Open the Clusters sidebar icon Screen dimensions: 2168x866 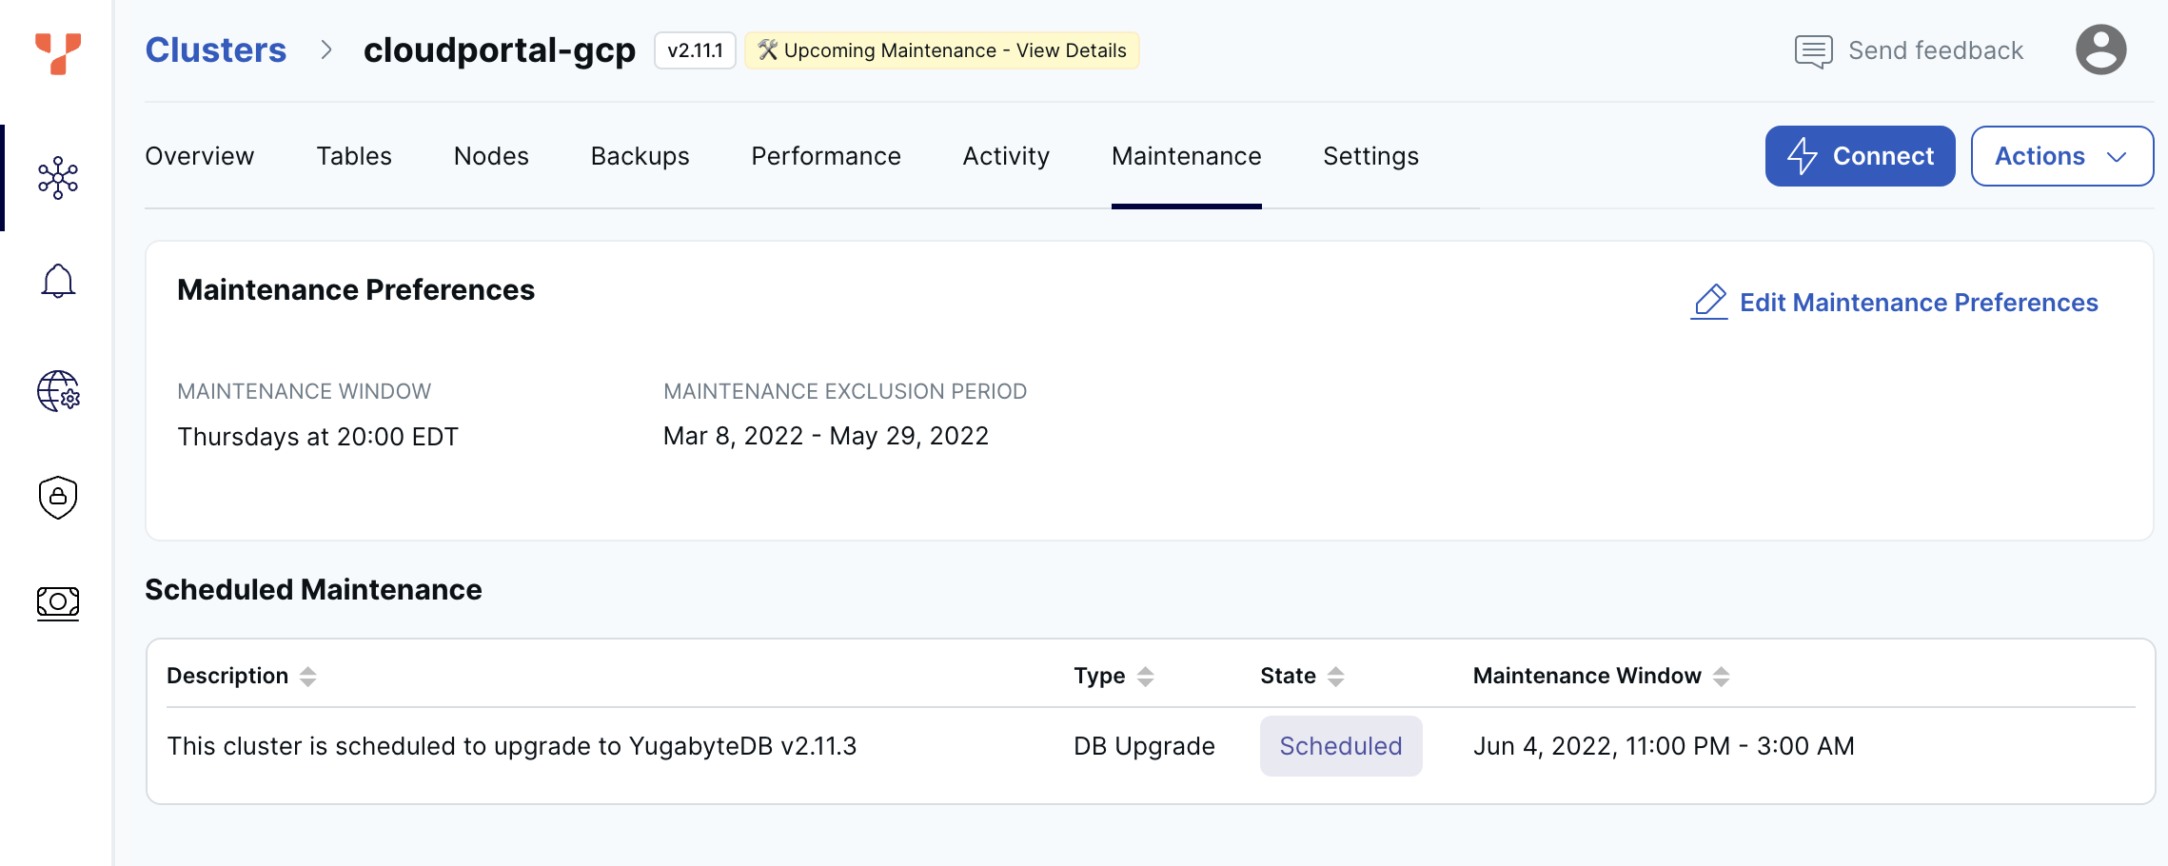(57, 177)
